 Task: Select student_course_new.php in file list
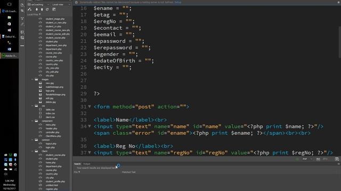click(x=58, y=30)
